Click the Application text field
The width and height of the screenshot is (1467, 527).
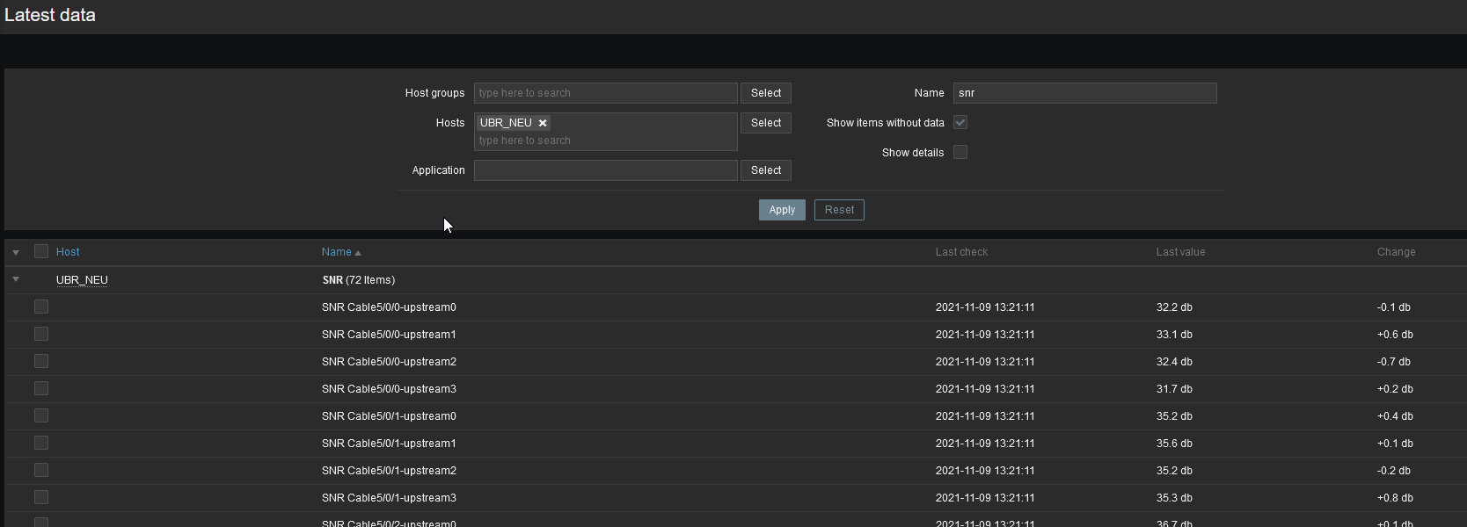tap(605, 170)
